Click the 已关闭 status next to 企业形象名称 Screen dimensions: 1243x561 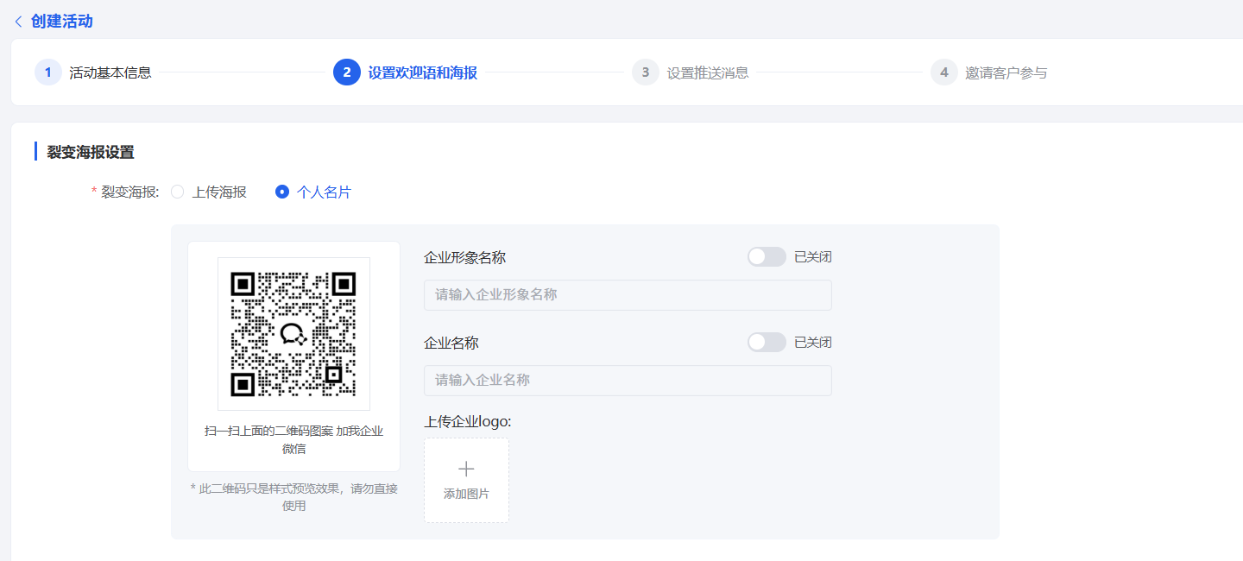(x=813, y=257)
